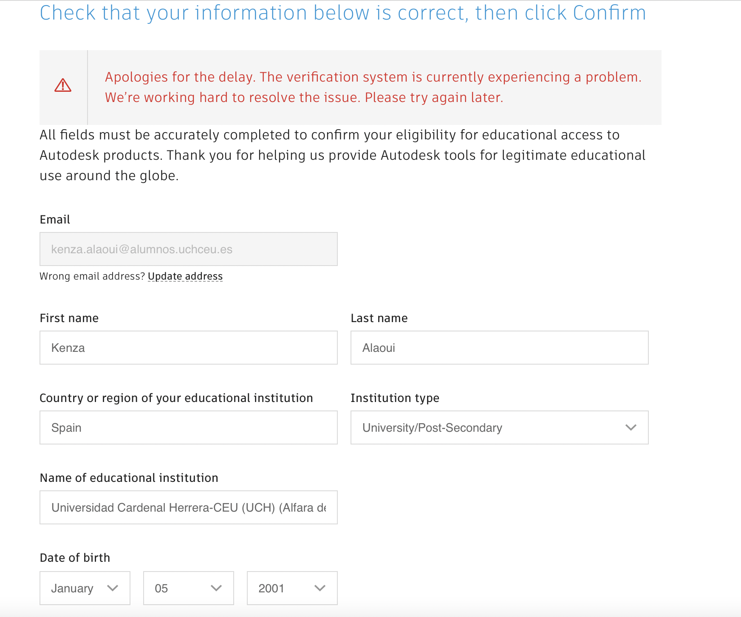The height and width of the screenshot is (617, 741).
Task: Click the Country field showing Spain
Action: coord(188,427)
